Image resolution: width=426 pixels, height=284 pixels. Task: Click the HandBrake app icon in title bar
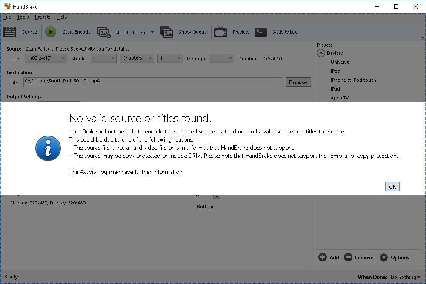[7, 6]
